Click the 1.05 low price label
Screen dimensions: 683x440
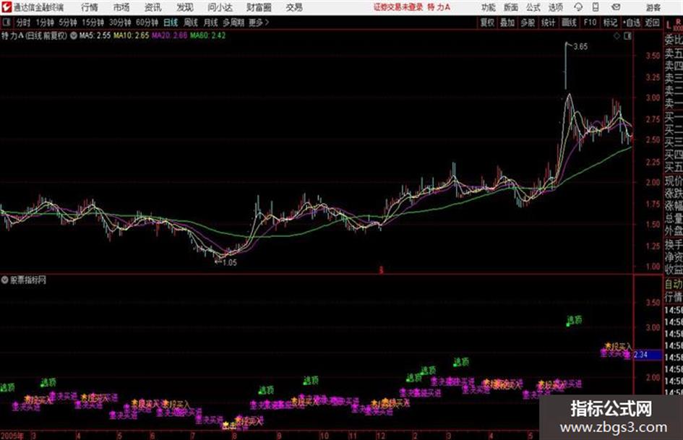pos(230,263)
